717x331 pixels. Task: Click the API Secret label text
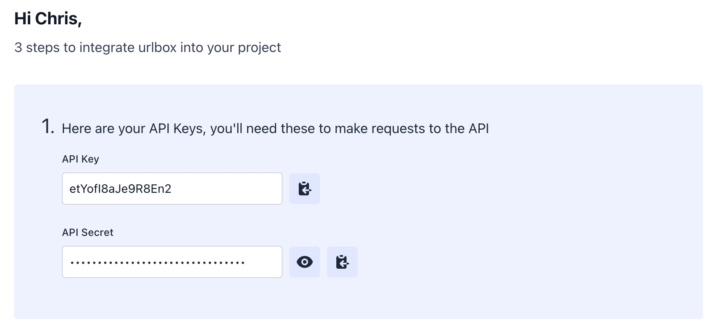87,232
